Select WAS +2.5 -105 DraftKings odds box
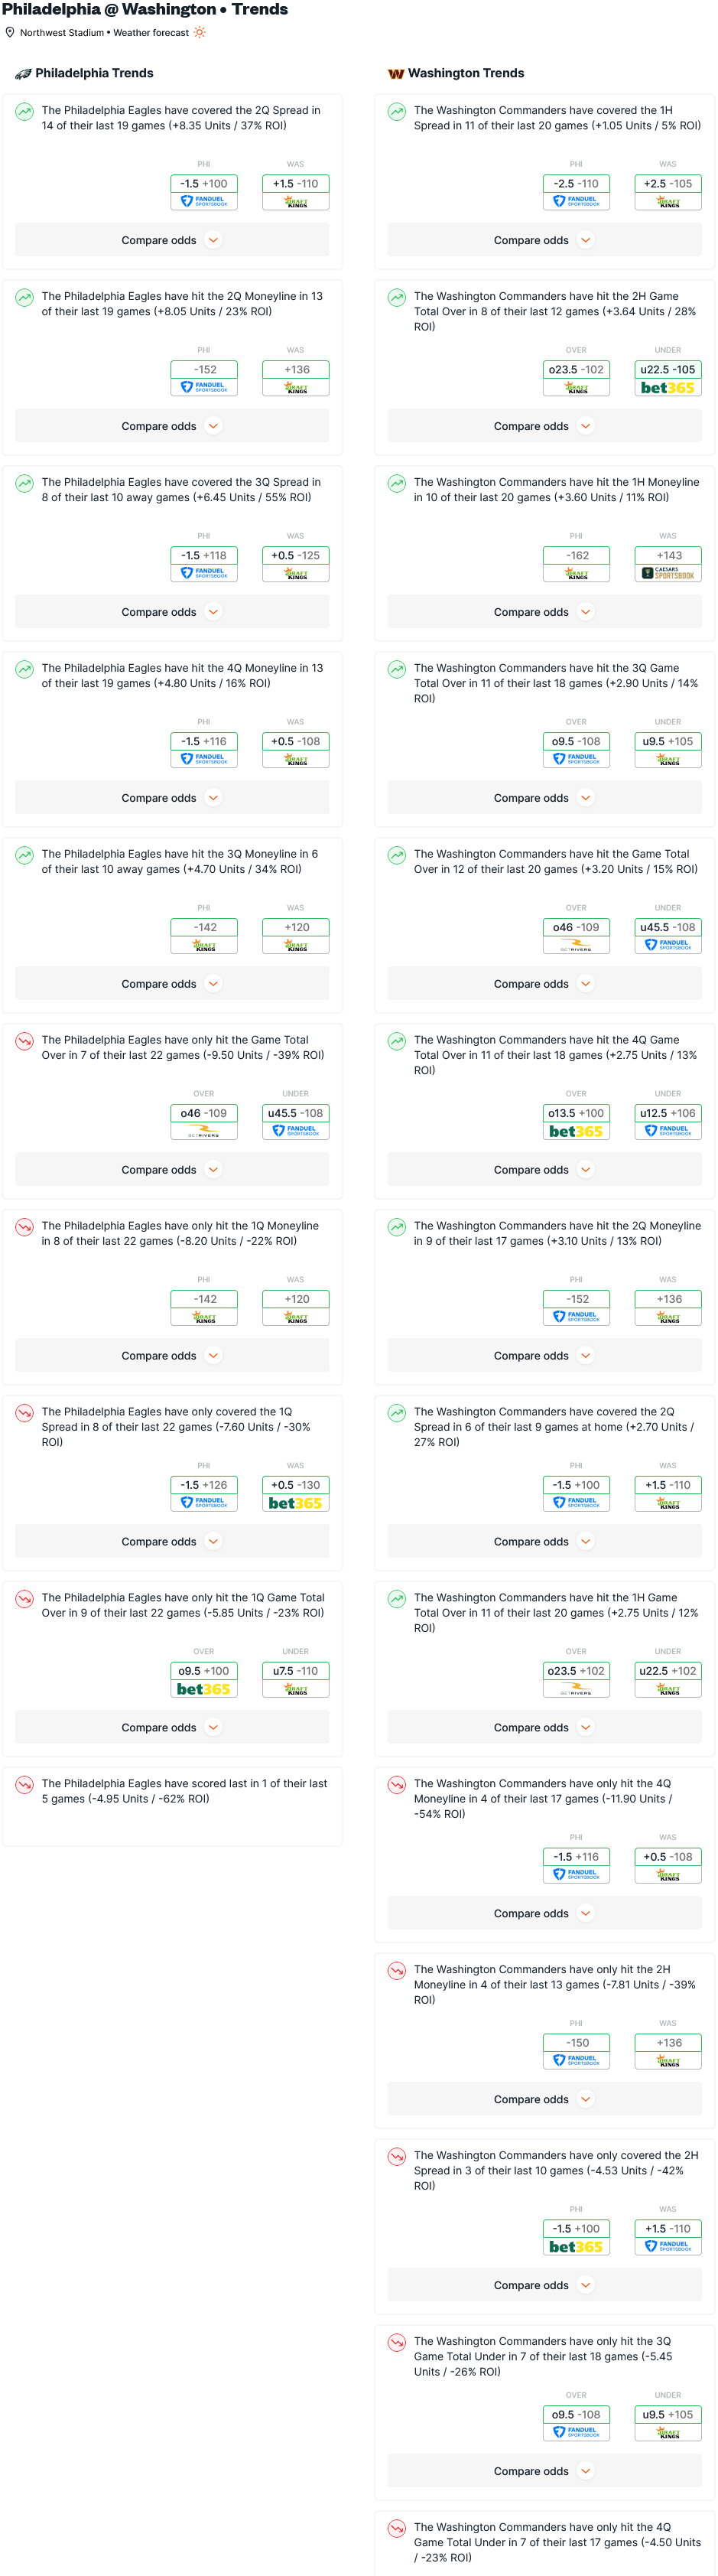The height and width of the screenshot is (2576, 718). (x=668, y=192)
